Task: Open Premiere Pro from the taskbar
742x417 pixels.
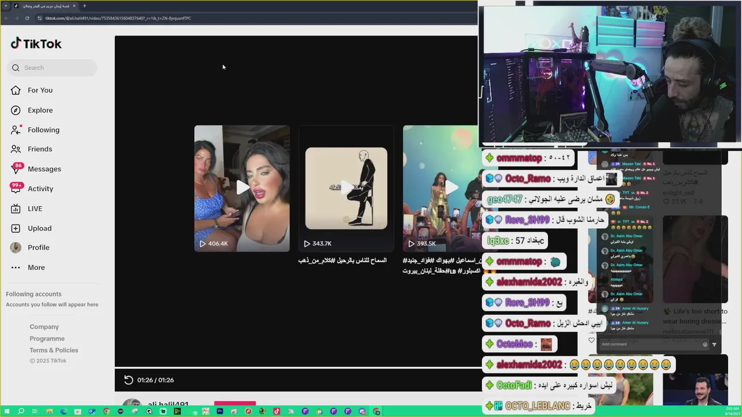Action: pos(220,411)
